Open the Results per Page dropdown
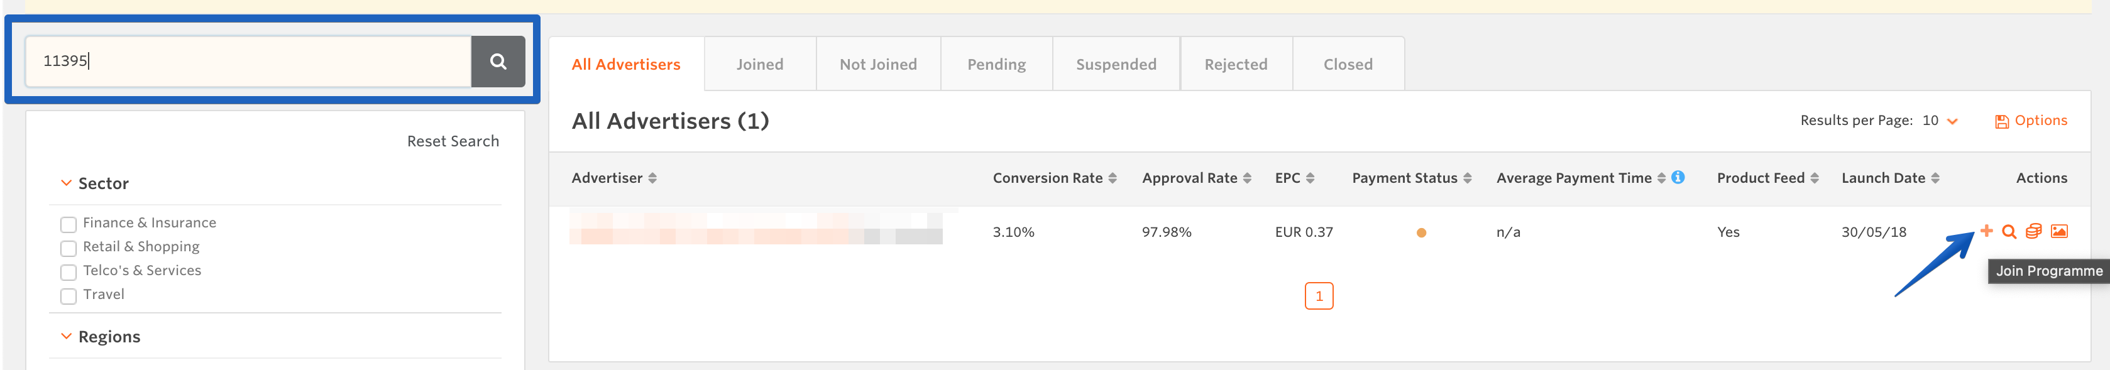This screenshot has height=370, width=2110. (1940, 121)
